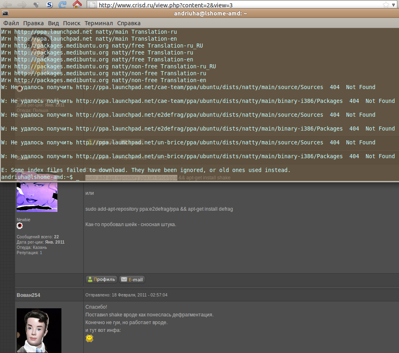This screenshot has height=353, width=399.
Task: Open the Терминал menu
Action: pyautogui.click(x=99, y=23)
